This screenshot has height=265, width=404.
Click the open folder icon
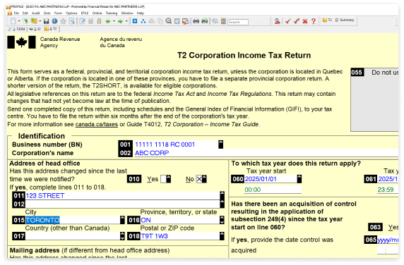34,21
